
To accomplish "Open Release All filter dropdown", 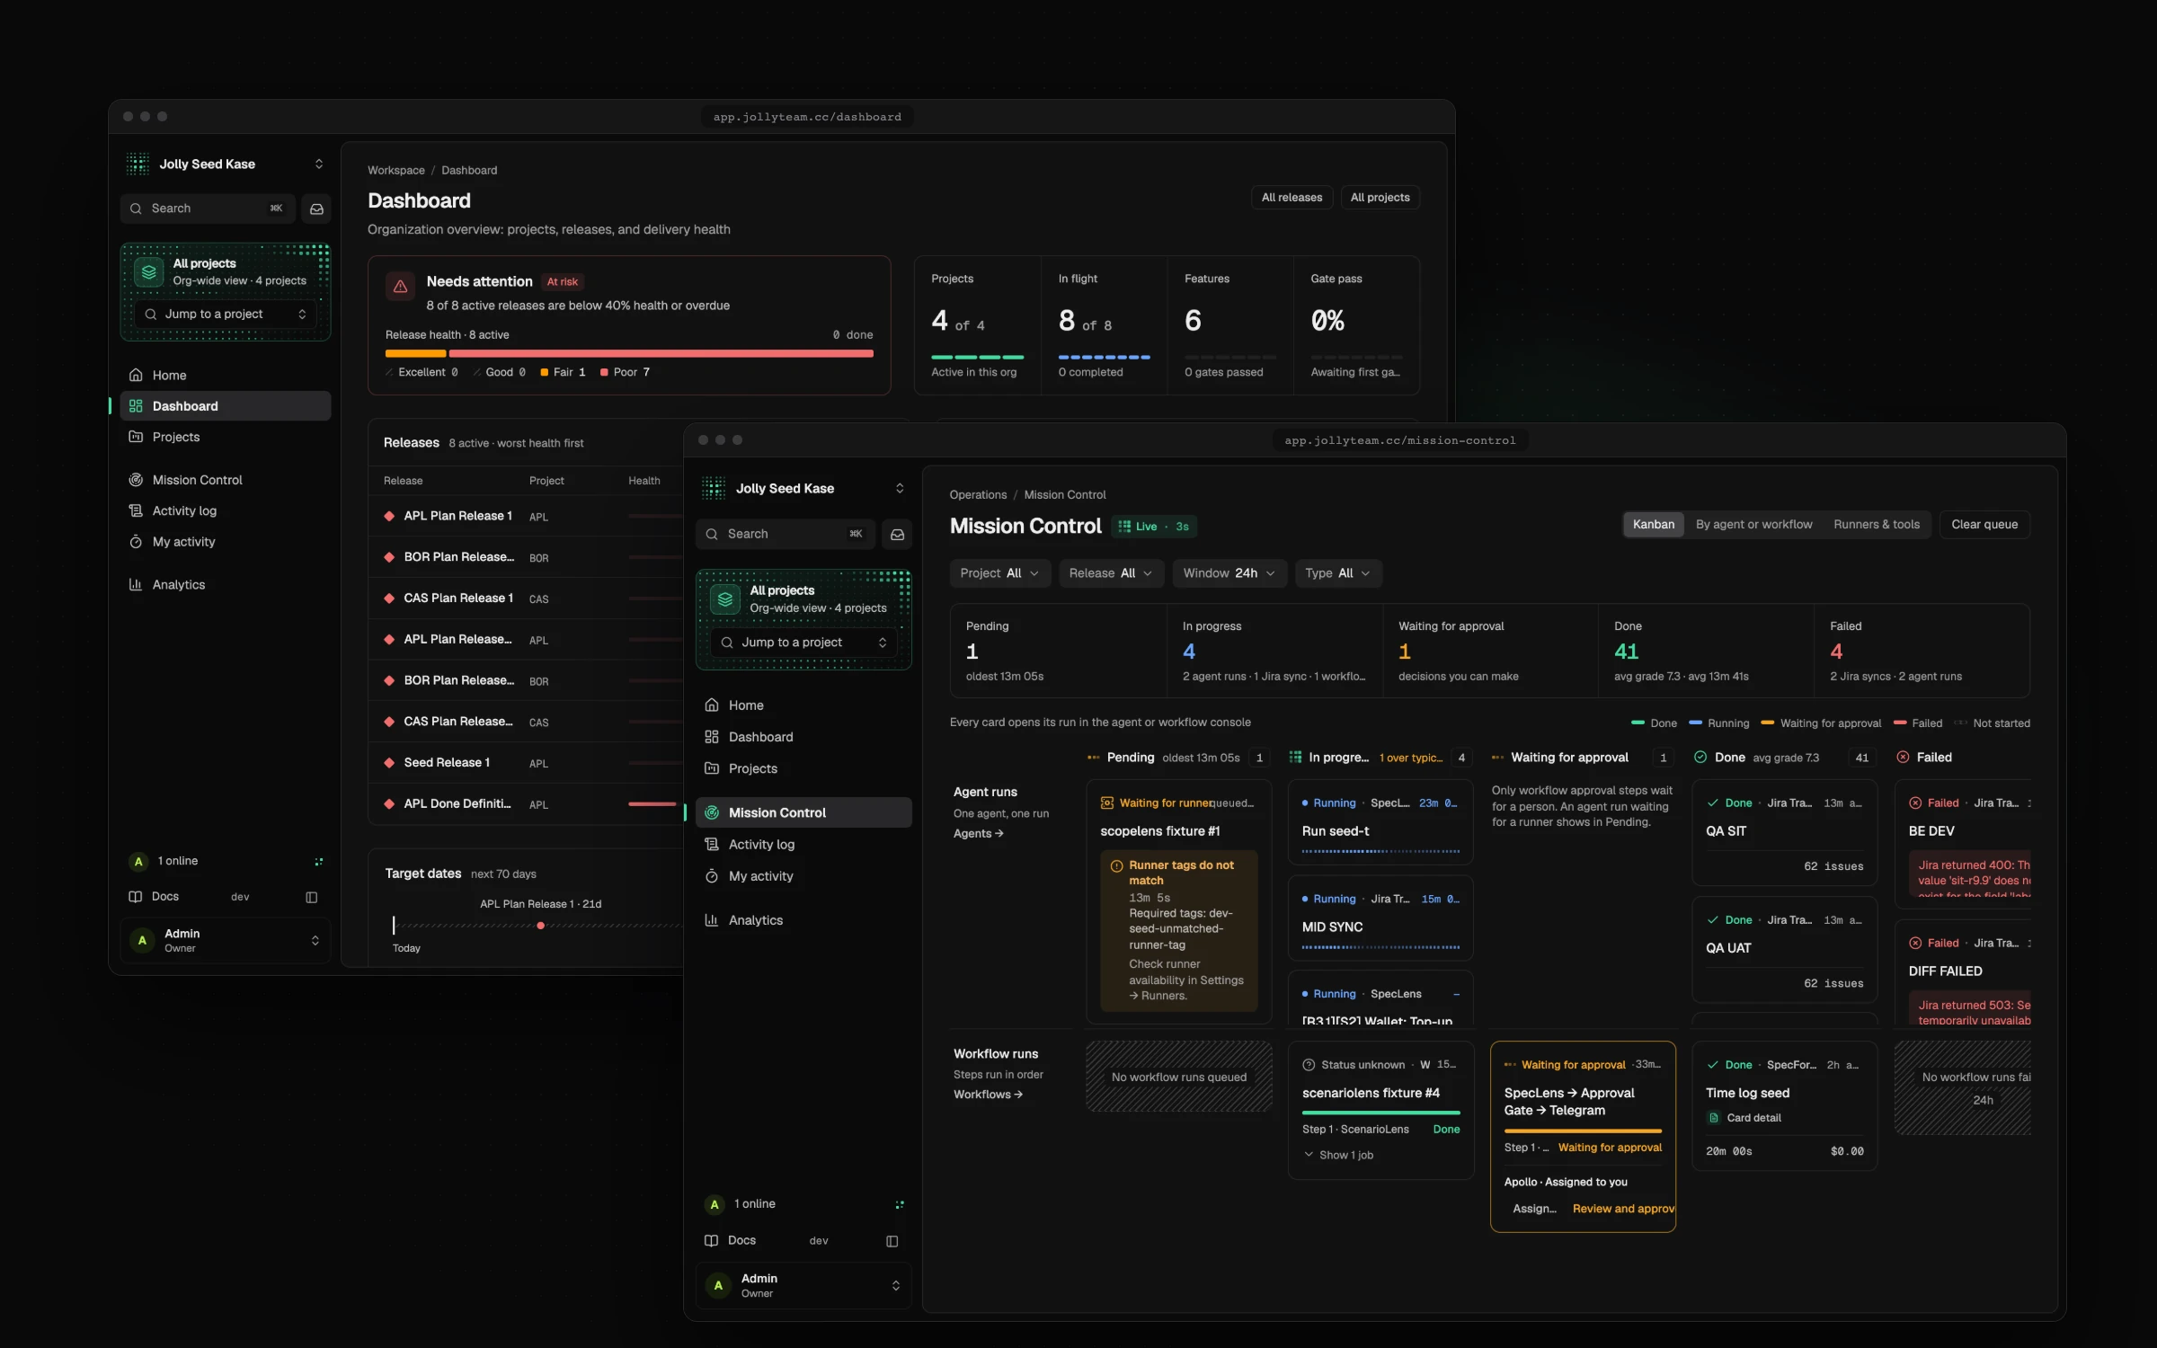I will click(1111, 573).
